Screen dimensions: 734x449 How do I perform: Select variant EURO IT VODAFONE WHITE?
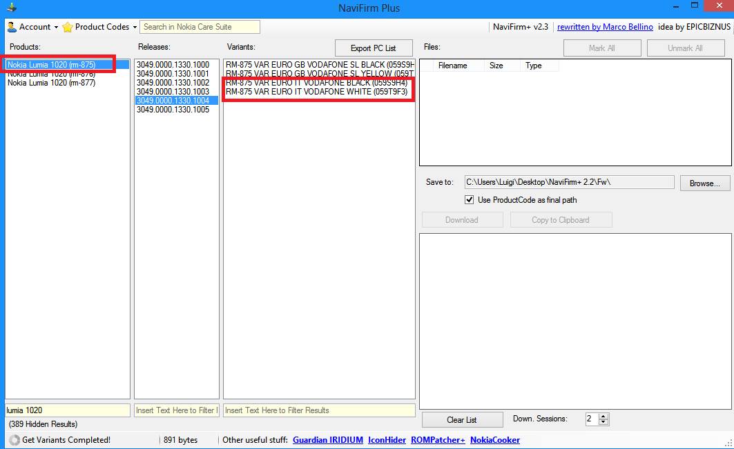click(x=319, y=92)
